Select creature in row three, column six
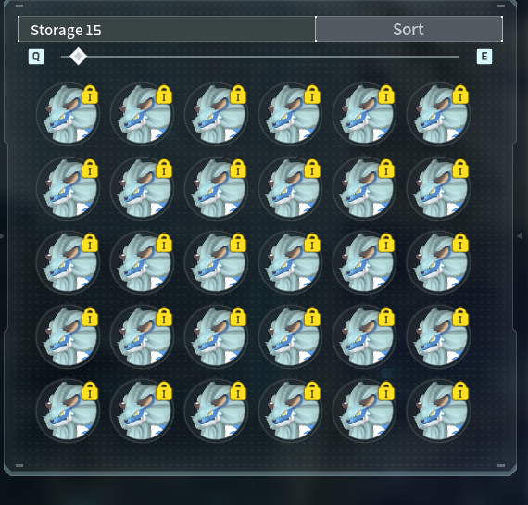This screenshot has width=528, height=505. 438,263
